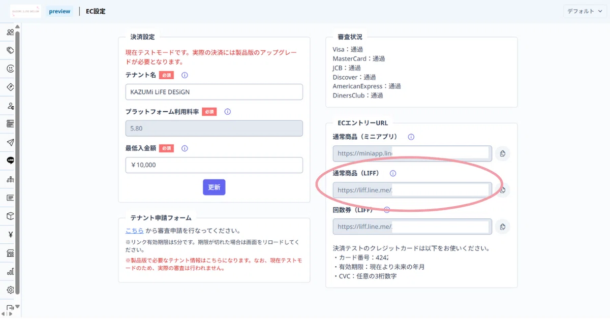The height and width of the screenshot is (319, 610).
Task: Focus the 最低入金額 ¥10,000 field
Action: pos(214,165)
